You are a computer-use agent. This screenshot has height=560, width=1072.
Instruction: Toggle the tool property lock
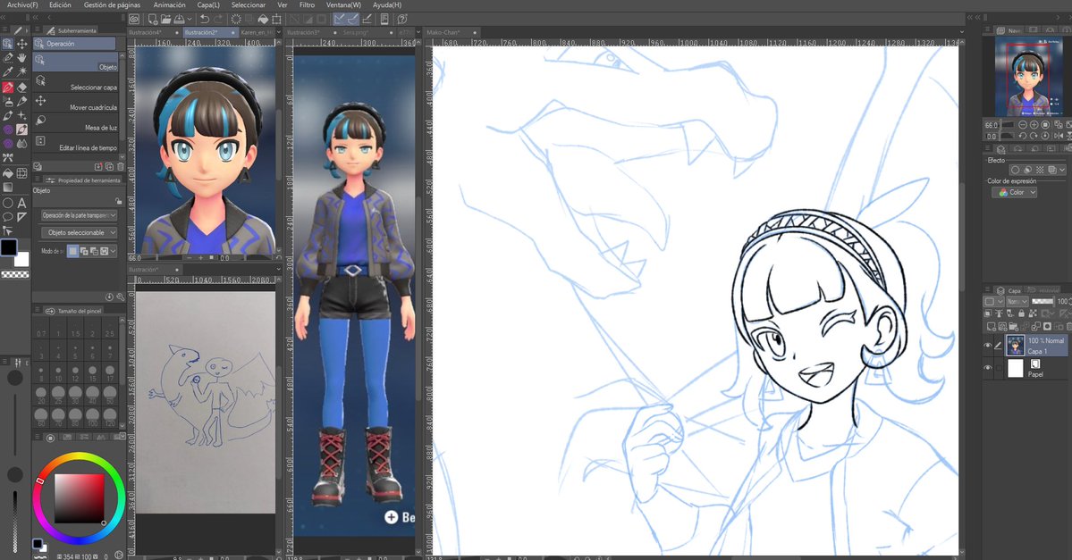pos(118,202)
